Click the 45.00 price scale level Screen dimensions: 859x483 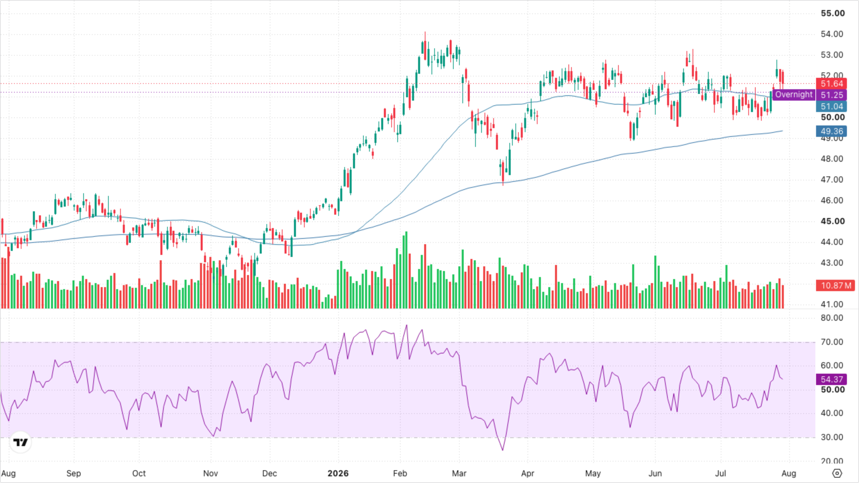click(833, 221)
